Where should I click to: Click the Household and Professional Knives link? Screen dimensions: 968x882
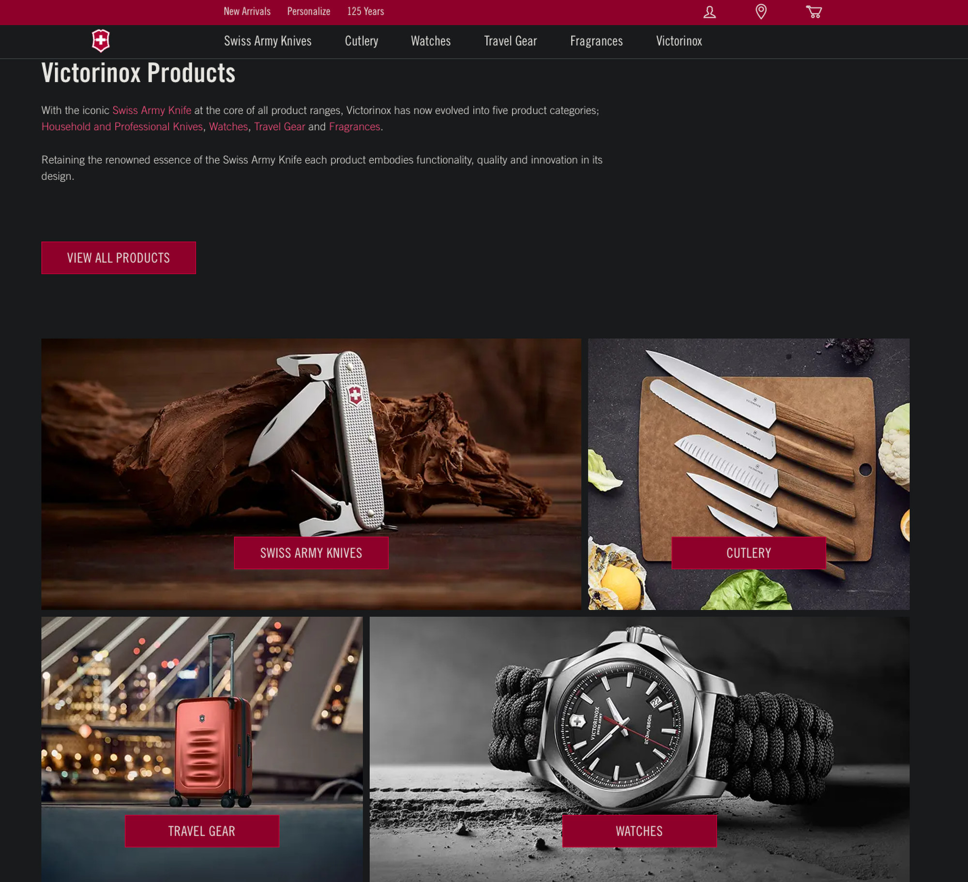click(x=121, y=126)
